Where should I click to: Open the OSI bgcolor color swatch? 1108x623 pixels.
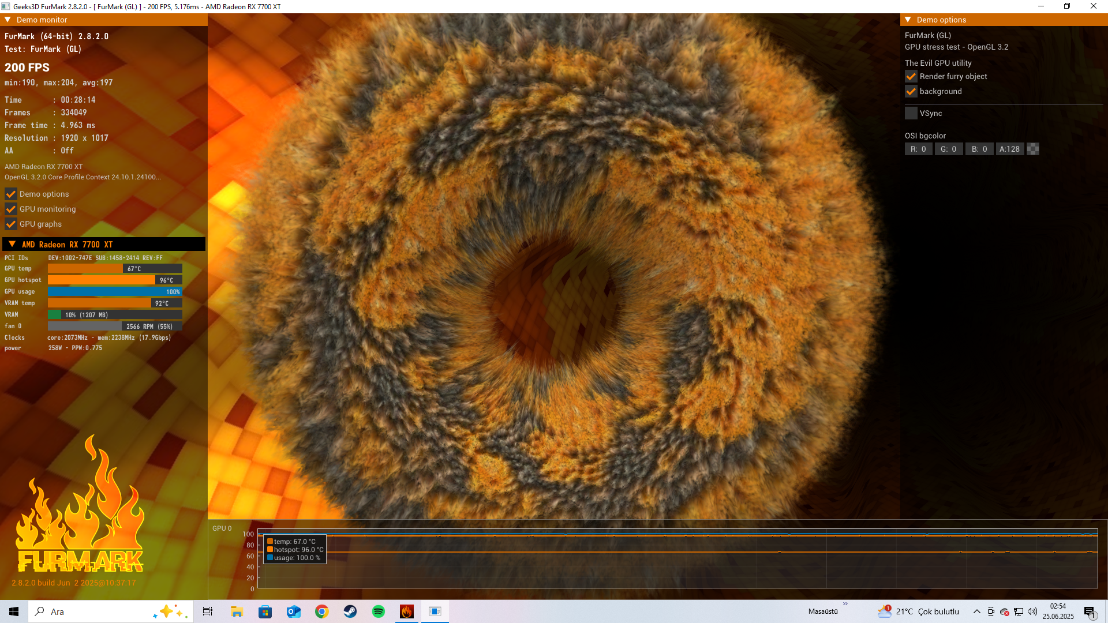point(1033,149)
